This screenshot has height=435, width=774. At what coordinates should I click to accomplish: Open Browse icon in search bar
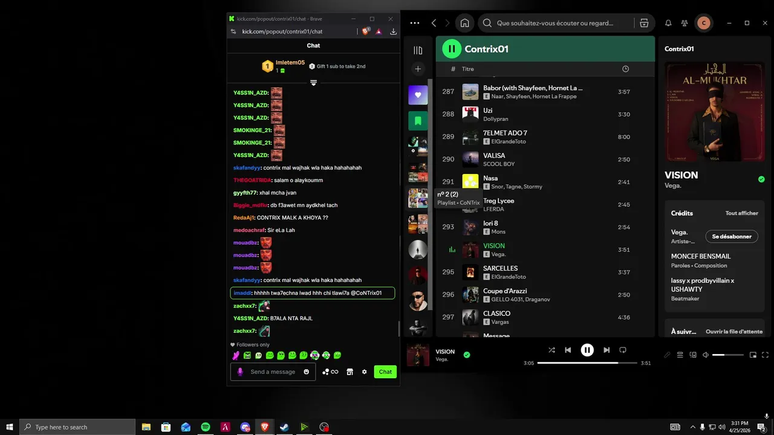point(644,23)
